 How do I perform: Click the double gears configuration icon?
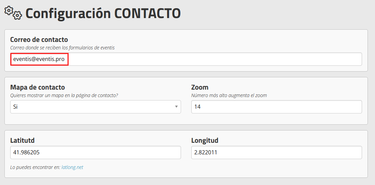tap(13, 13)
